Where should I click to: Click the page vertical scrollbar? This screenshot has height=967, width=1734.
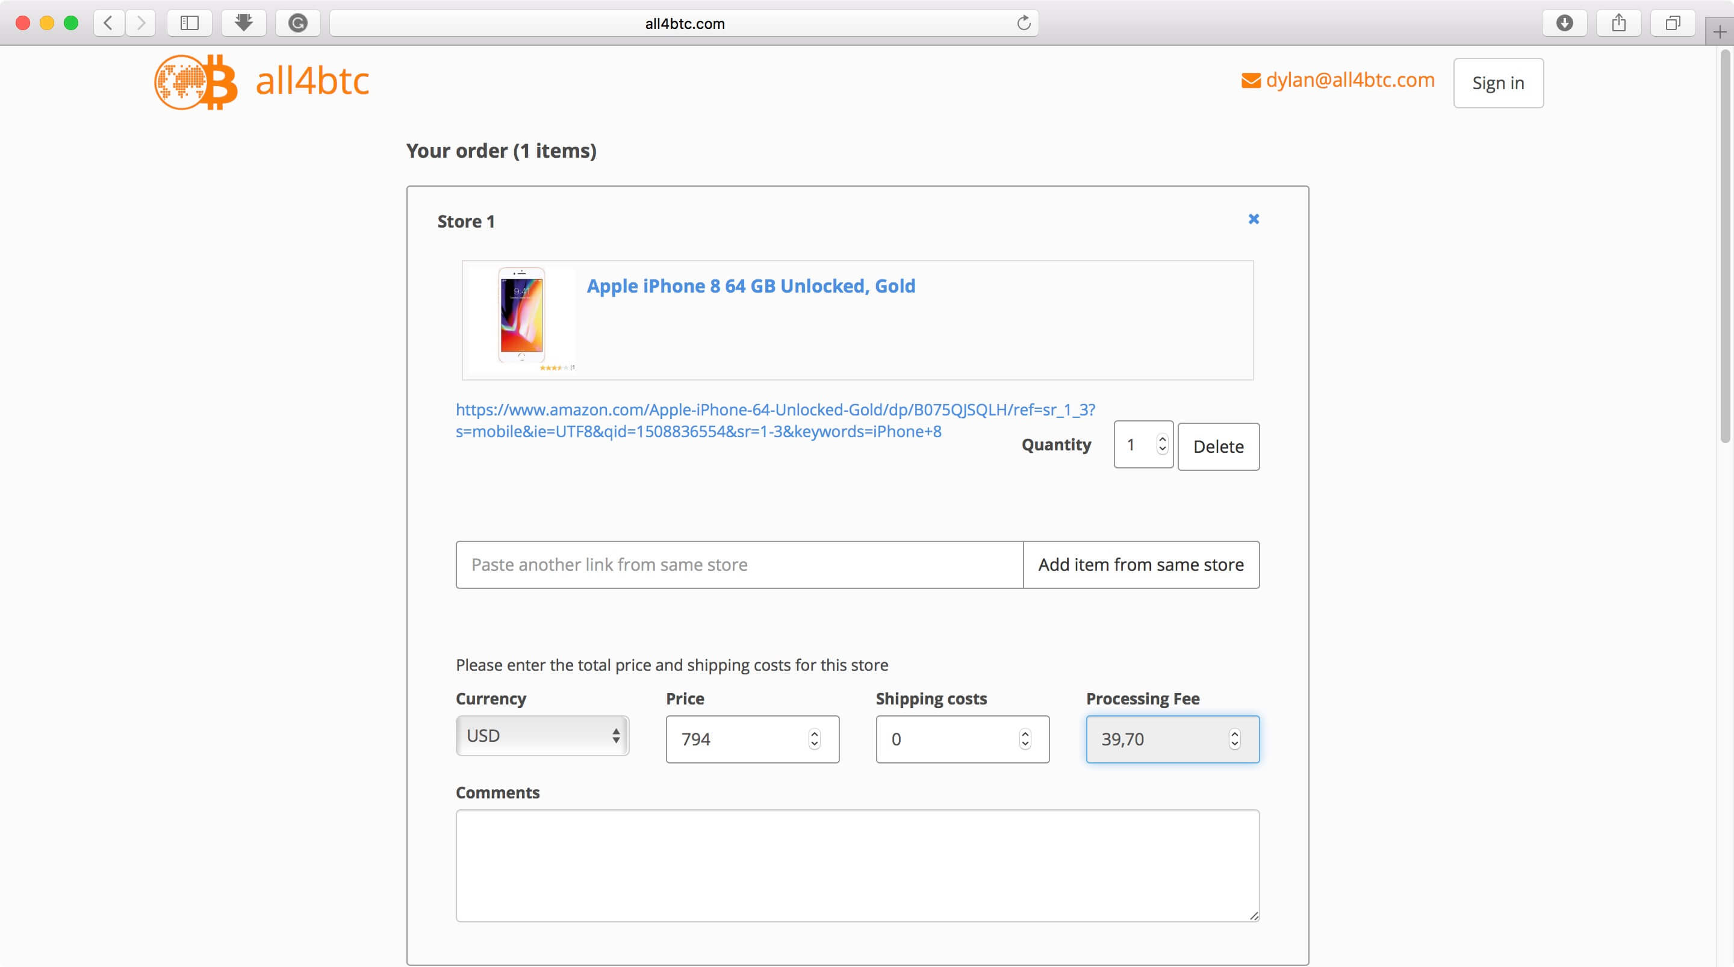(1725, 246)
